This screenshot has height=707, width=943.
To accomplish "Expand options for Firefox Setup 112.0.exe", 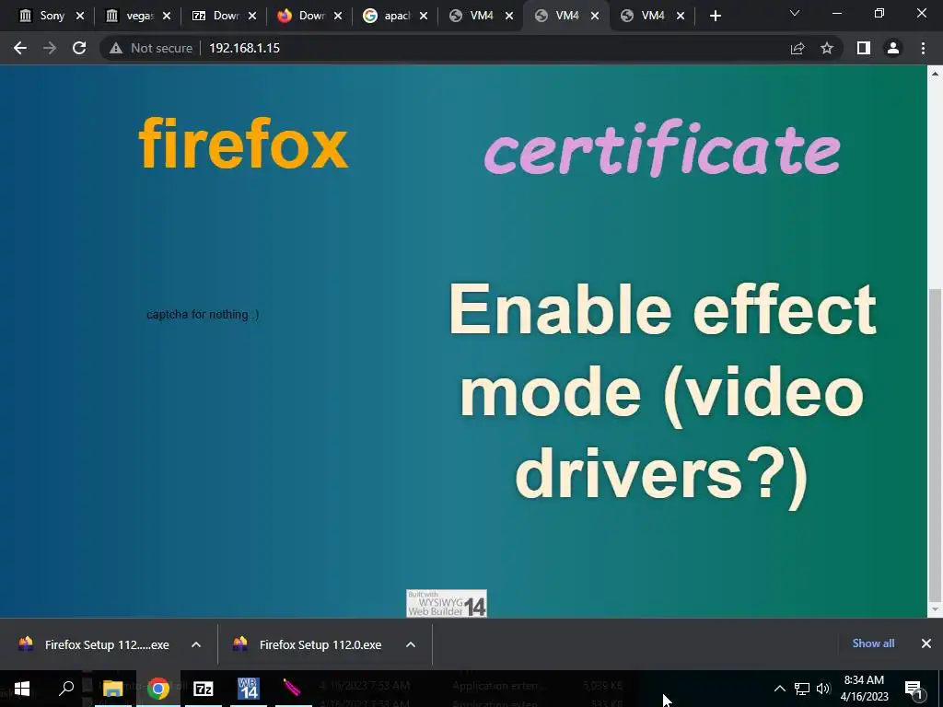I will [x=410, y=644].
